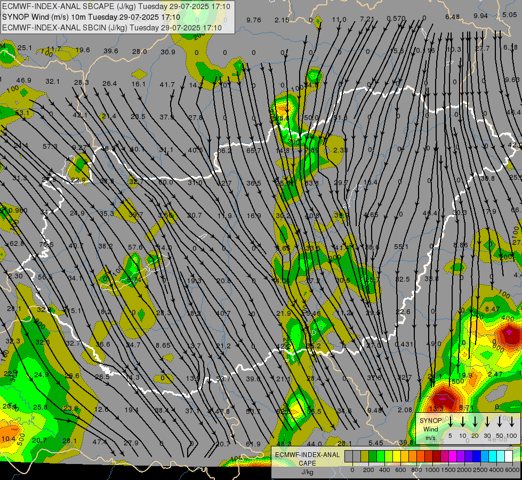Click the map value 46.9

23,81
